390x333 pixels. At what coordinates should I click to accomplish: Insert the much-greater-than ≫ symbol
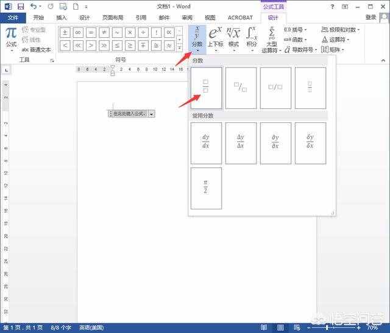104,46
